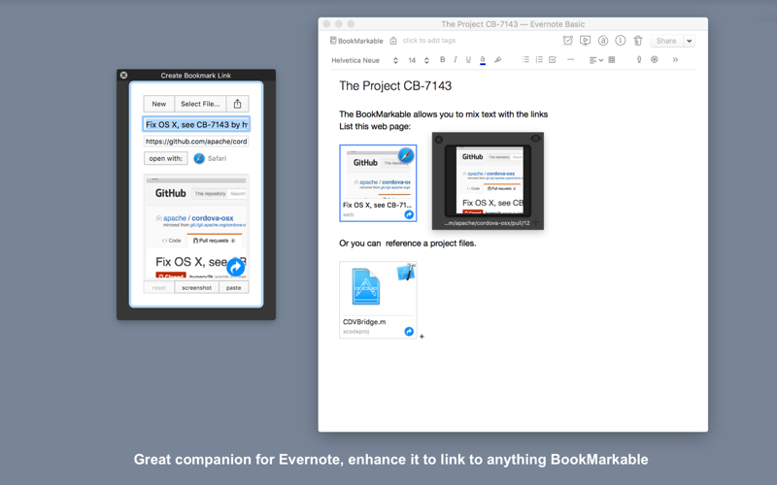Click the plus icon in the preview popup
Viewport: 777px width, 485px height.
[536, 223]
